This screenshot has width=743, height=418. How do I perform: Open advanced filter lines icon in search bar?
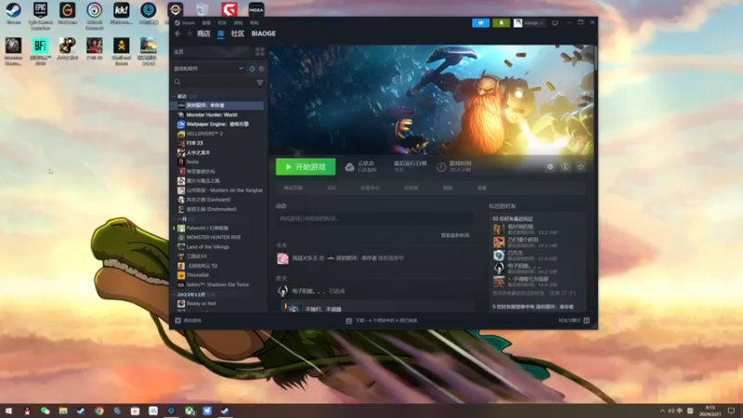click(x=260, y=82)
